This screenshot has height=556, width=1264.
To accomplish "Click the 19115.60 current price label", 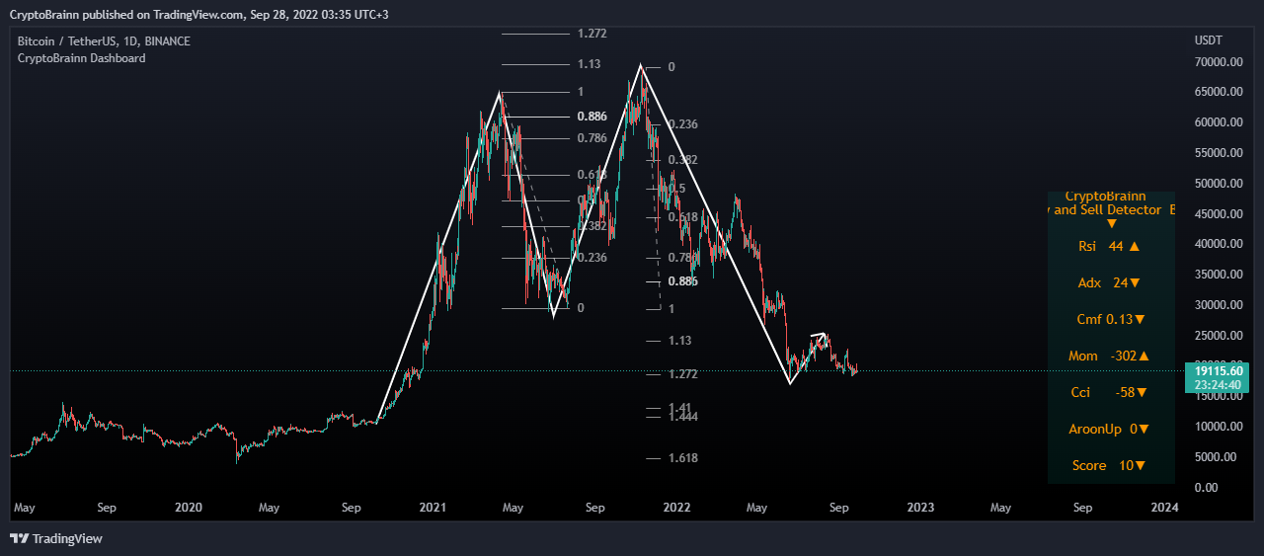I will (x=1216, y=370).
